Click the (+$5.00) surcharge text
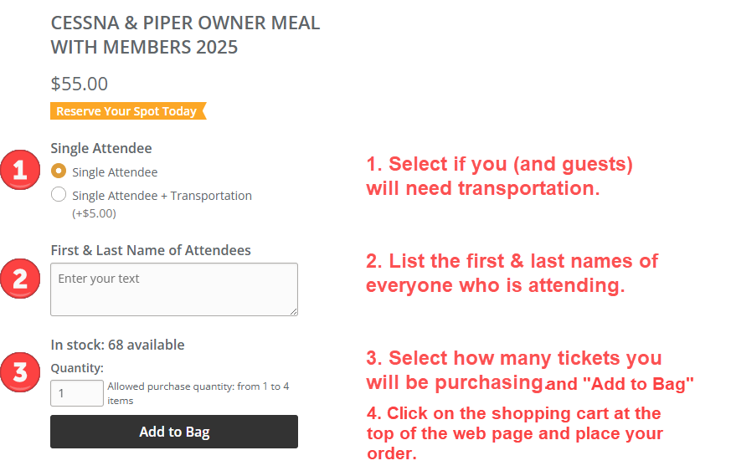This screenshot has width=731, height=476. [x=94, y=213]
